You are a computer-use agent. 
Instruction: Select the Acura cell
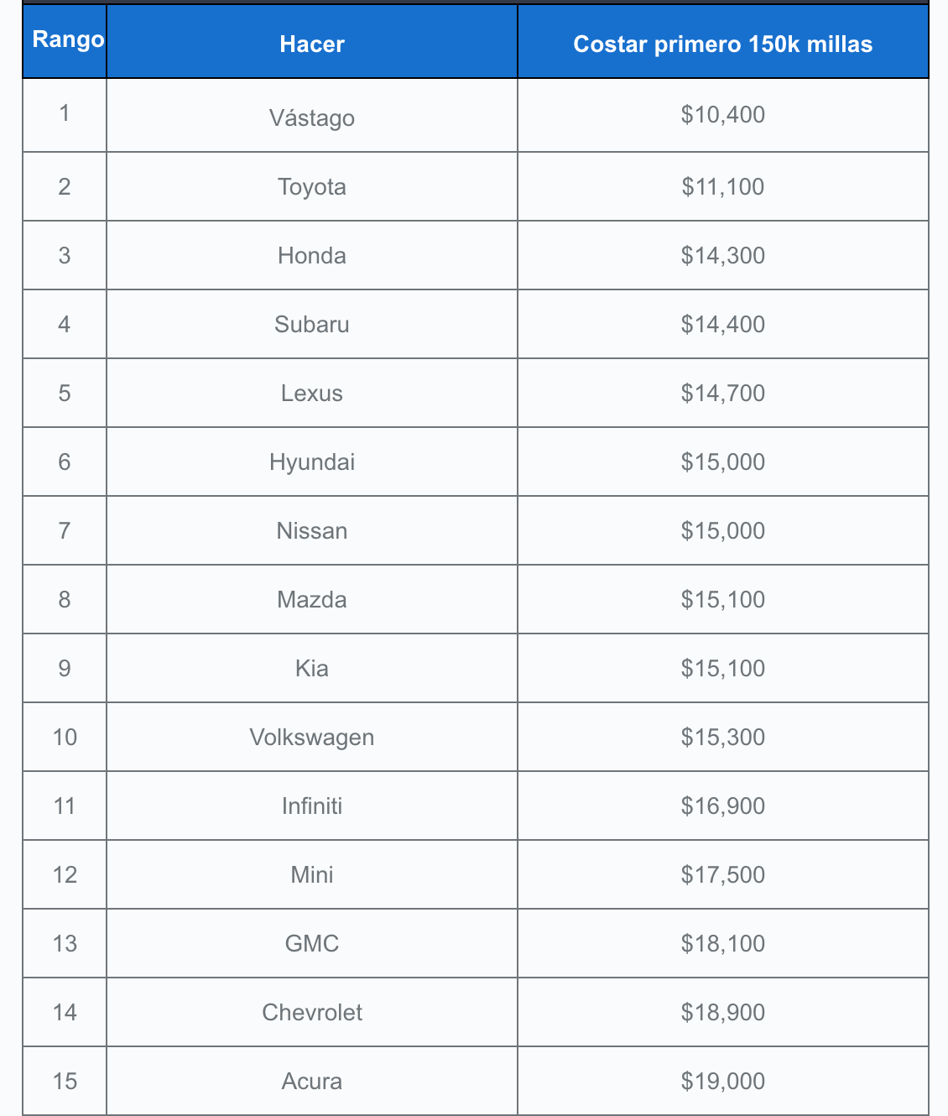pos(312,1081)
